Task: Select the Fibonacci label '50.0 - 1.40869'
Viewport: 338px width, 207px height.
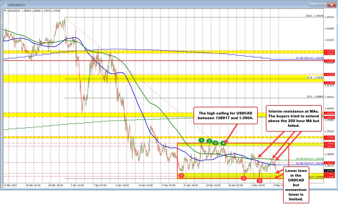Action: pyautogui.click(x=315, y=97)
